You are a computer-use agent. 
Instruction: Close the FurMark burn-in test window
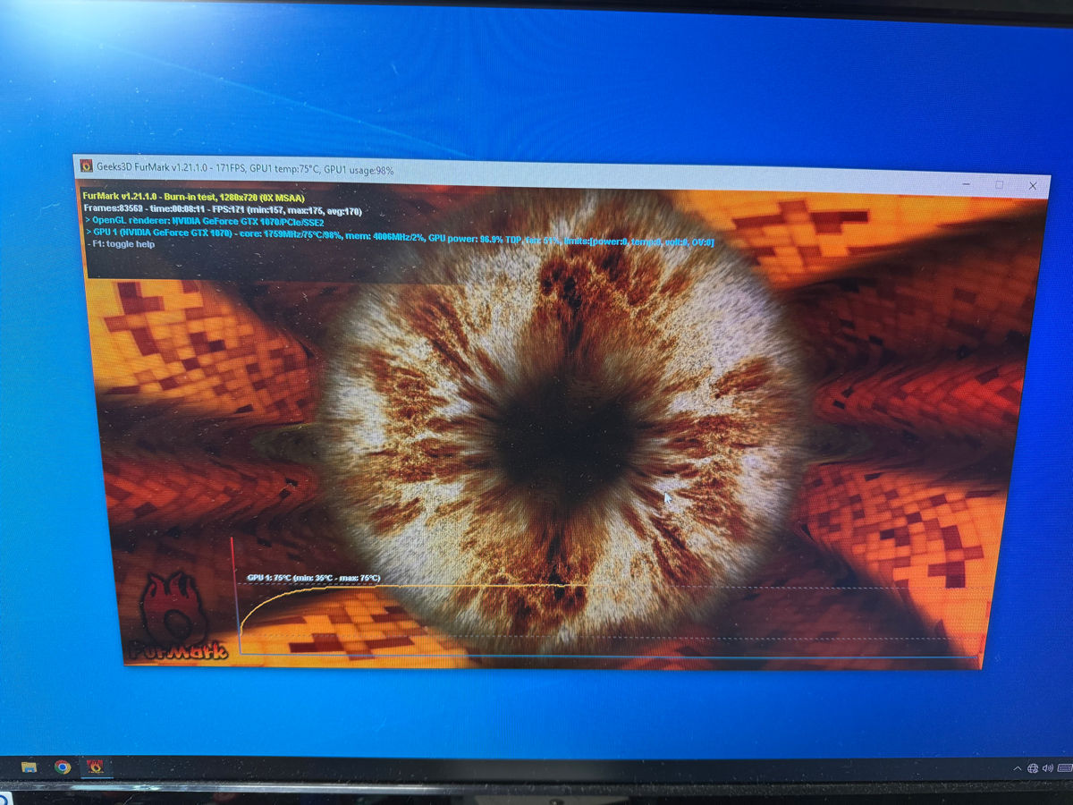[1033, 186]
